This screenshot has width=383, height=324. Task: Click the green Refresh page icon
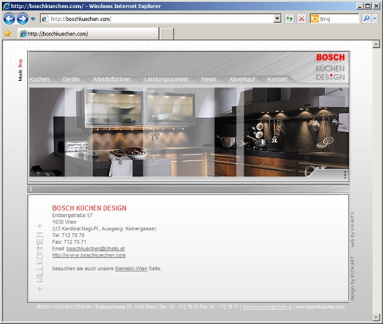tap(290, 19)
